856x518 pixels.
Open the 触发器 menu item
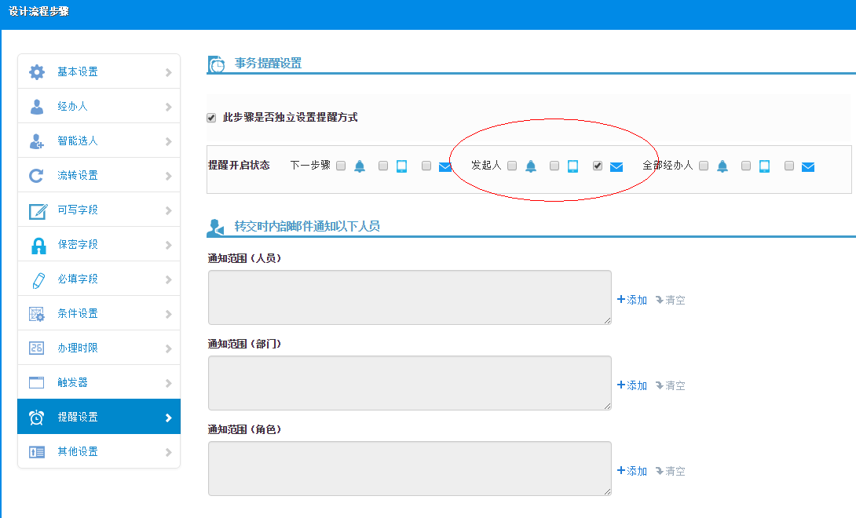coord(72,383)
